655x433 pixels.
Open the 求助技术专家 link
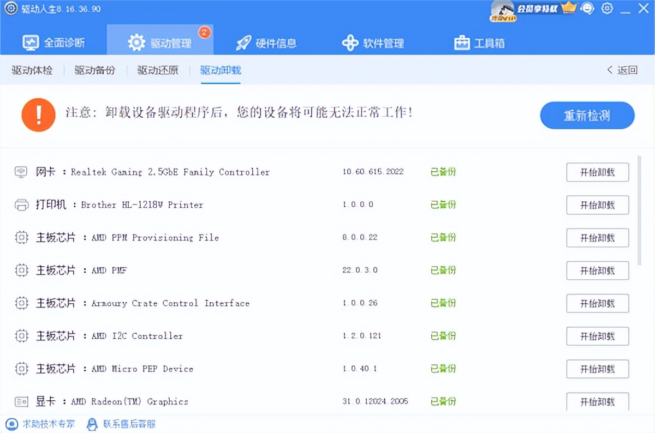41,424
